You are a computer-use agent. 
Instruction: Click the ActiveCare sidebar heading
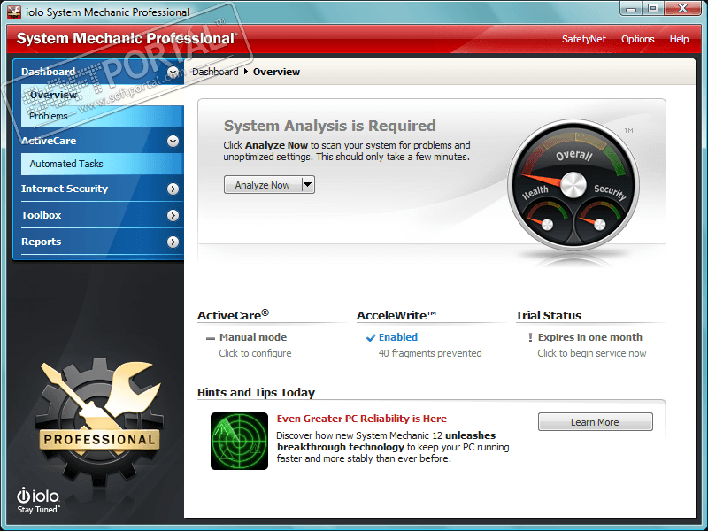(x=49, y=141)
